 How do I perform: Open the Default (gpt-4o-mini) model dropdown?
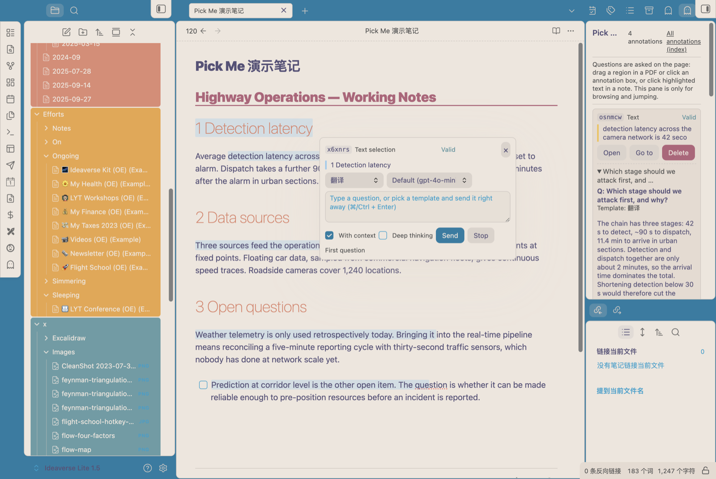[429, 180]
